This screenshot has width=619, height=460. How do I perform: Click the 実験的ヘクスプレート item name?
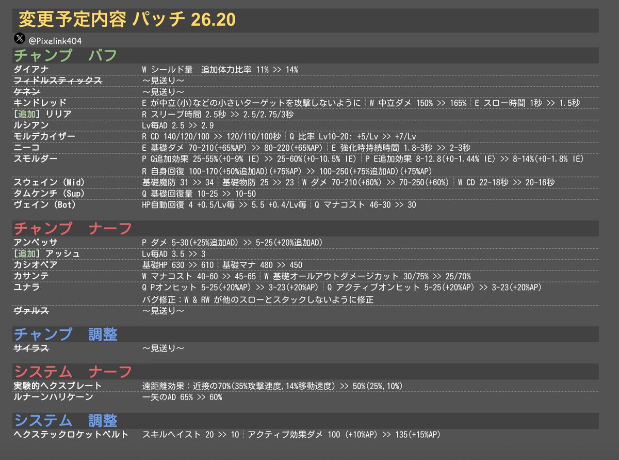click(57, 386)
